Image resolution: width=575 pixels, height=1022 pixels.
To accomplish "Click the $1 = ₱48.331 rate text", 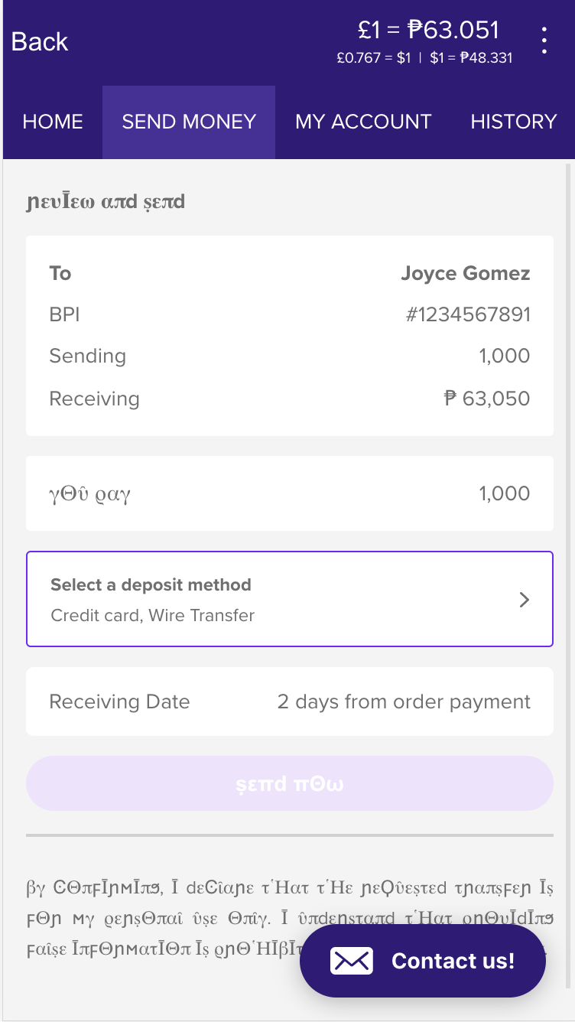I will (471, 58).
